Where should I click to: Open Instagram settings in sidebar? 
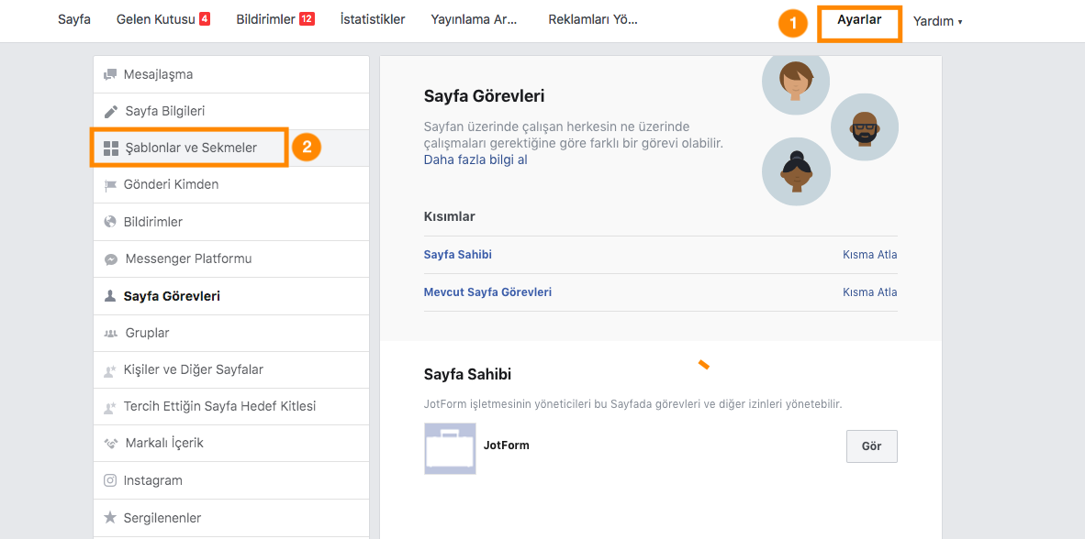click(232, 480)
